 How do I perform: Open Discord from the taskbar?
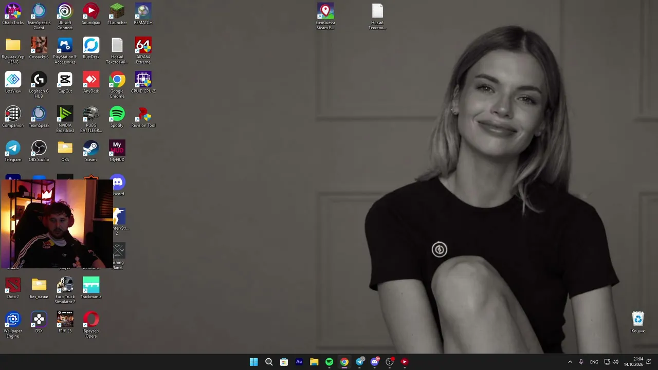(375, 362)
